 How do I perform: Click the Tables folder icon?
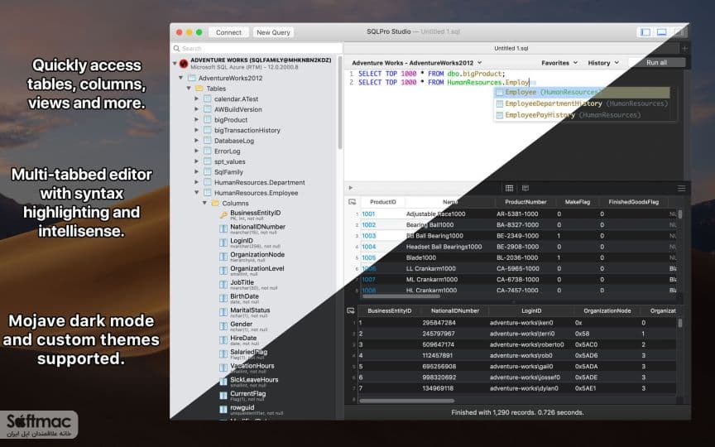click(199, 89)
